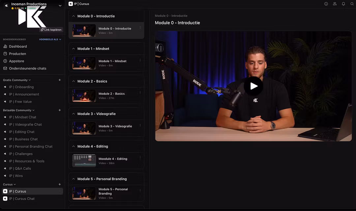Image resolution: width=356 pixels, height=211 pixels.
Task: Go to Dashboard in sidebar
Action: click(18, 46)
